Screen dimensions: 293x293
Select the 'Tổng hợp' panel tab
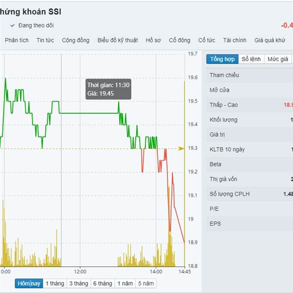pos(222,59)
